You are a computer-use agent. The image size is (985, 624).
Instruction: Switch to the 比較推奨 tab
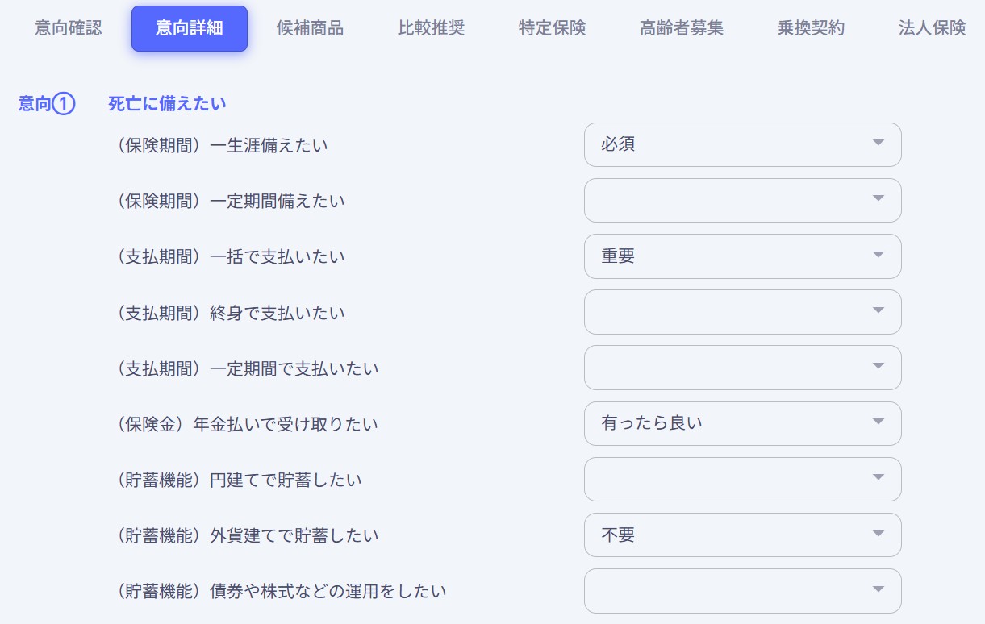(x=431, y=27)
